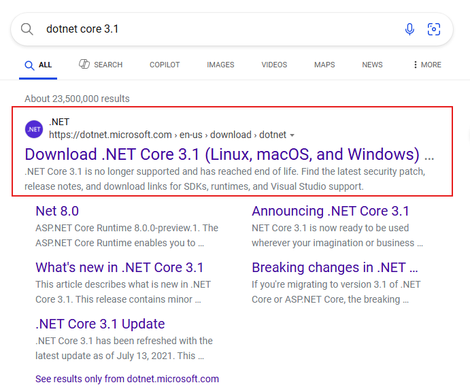470x387 pixels.
Task: Switch to the SEARCH tab
Action: click(101, 65)
